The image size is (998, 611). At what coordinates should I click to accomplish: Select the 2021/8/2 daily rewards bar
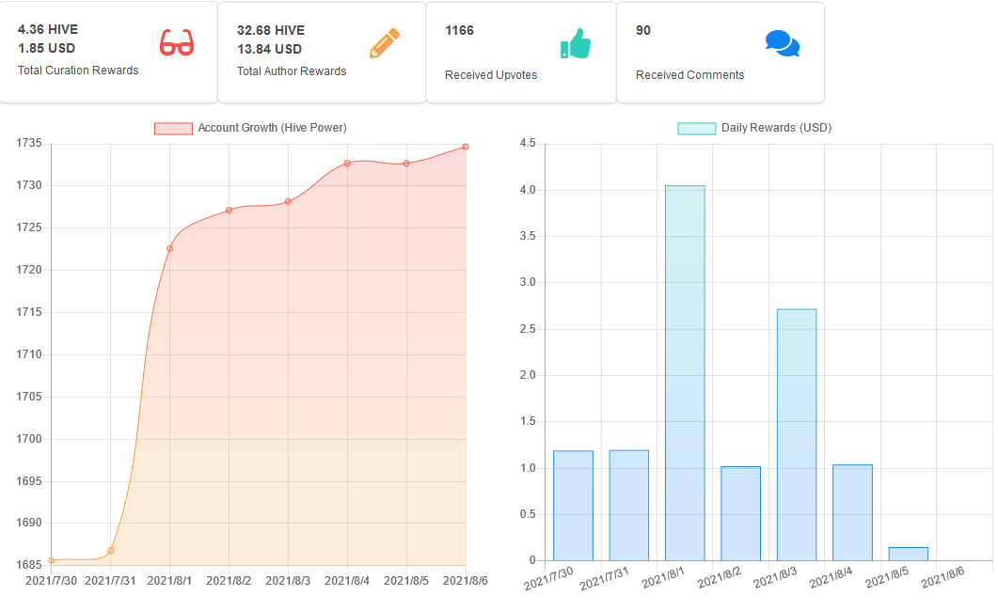741,514
